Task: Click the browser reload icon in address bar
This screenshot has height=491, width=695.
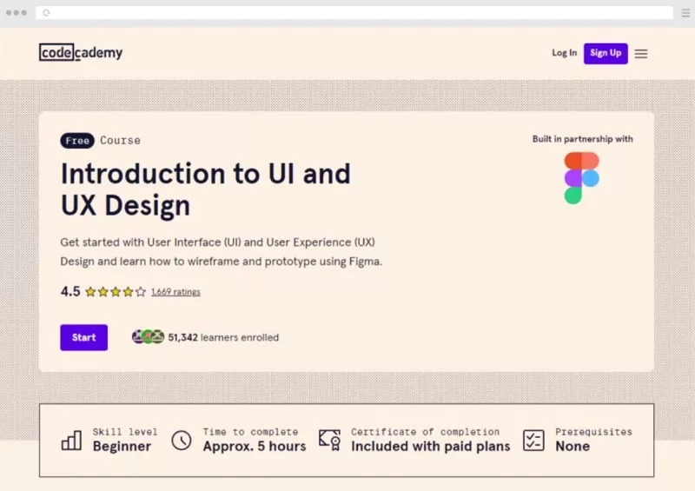Action: tap(46, 13)
